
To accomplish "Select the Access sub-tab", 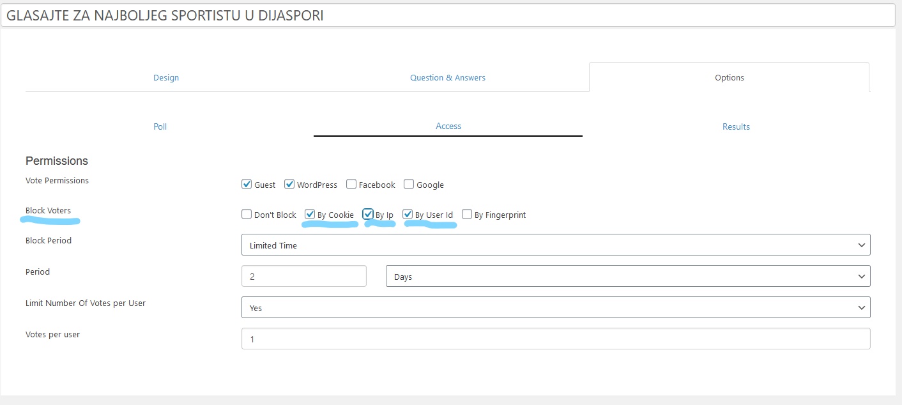I will pos(448,126).
